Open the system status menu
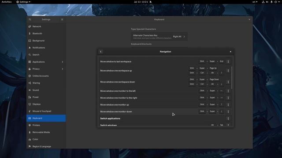The width and height of the screenshot is (282, 158). pyautogui.click(x=271, y=2)
